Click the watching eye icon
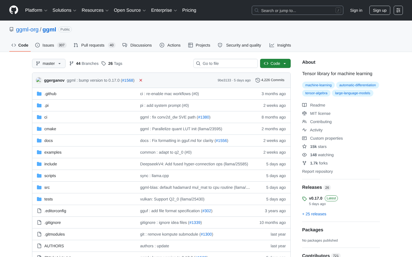 304,155
